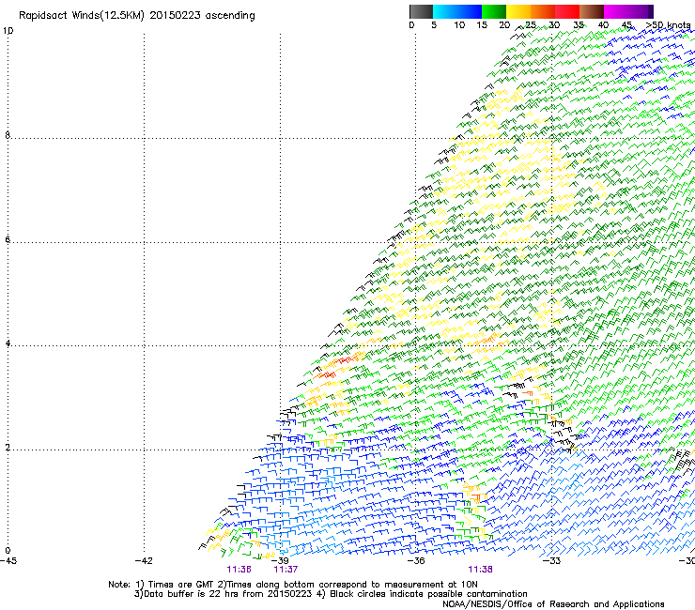Click the brown 35-40 knots color band

592,11
